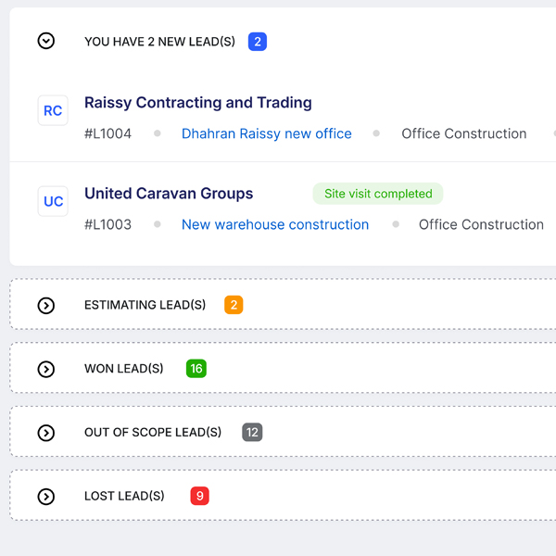The image size is (556, 556).
Task: Expand the Won Lead(s) chevron
Action: (46, 369)
